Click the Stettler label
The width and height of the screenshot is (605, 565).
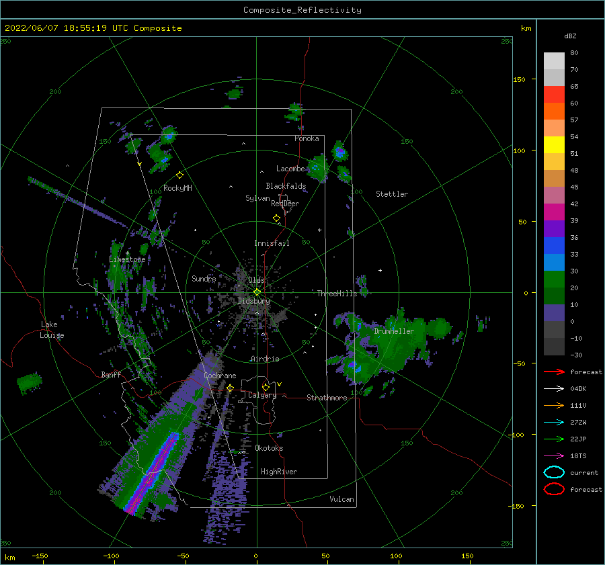(x=392, y=194)
